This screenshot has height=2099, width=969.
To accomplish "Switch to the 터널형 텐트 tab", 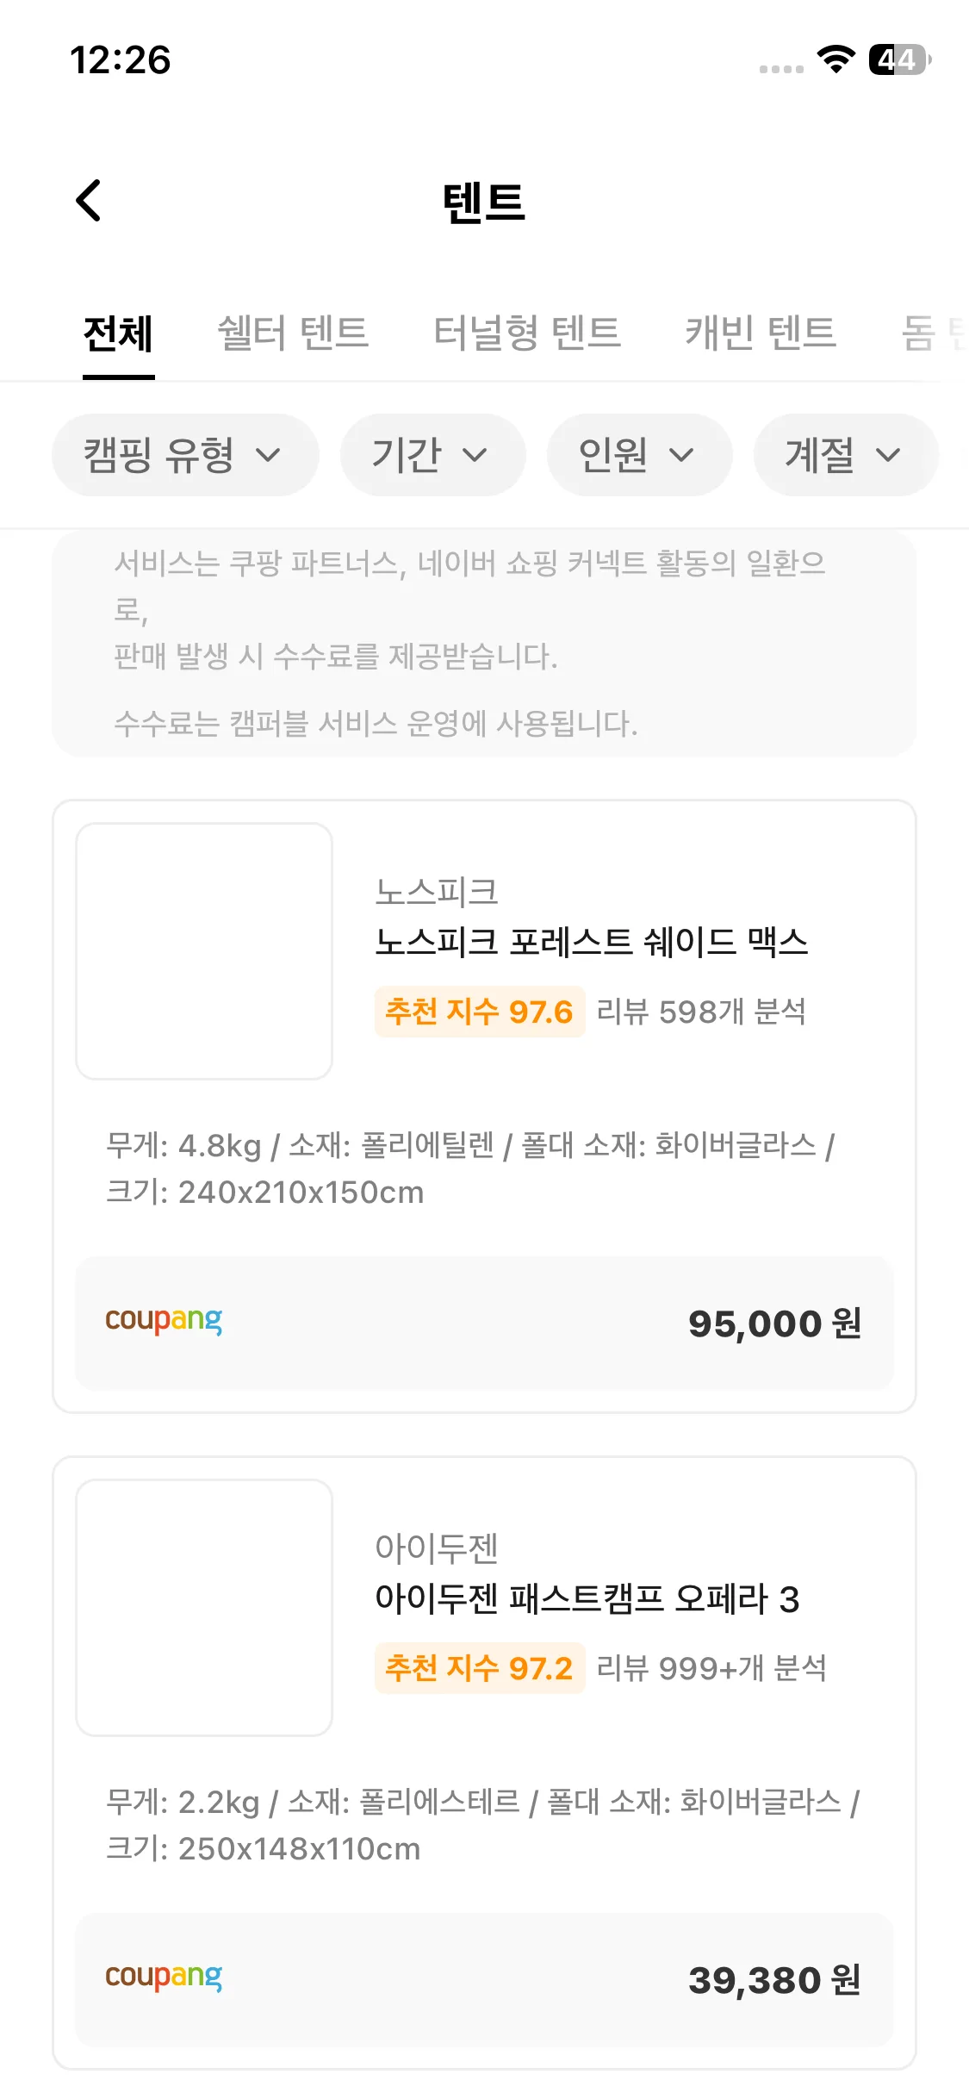I will (x=527, y=334).
